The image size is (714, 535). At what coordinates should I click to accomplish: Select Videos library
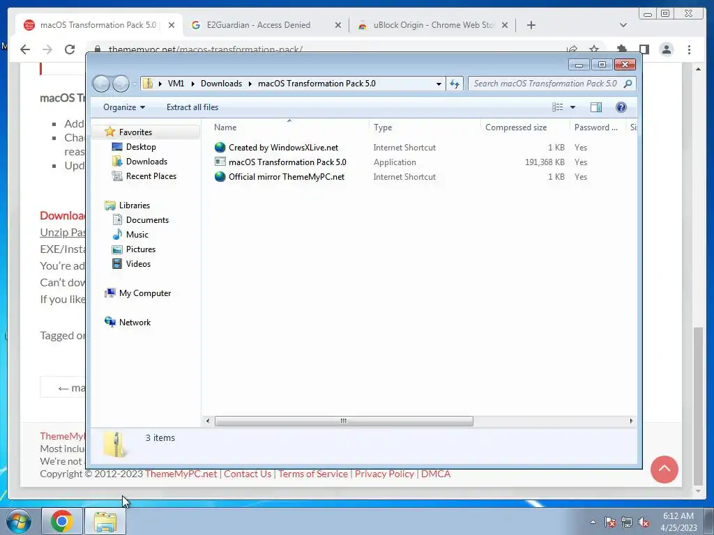tap(138, 264)
